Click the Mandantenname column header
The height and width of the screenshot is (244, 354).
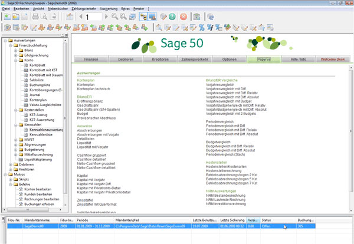[x=41, y=220]
